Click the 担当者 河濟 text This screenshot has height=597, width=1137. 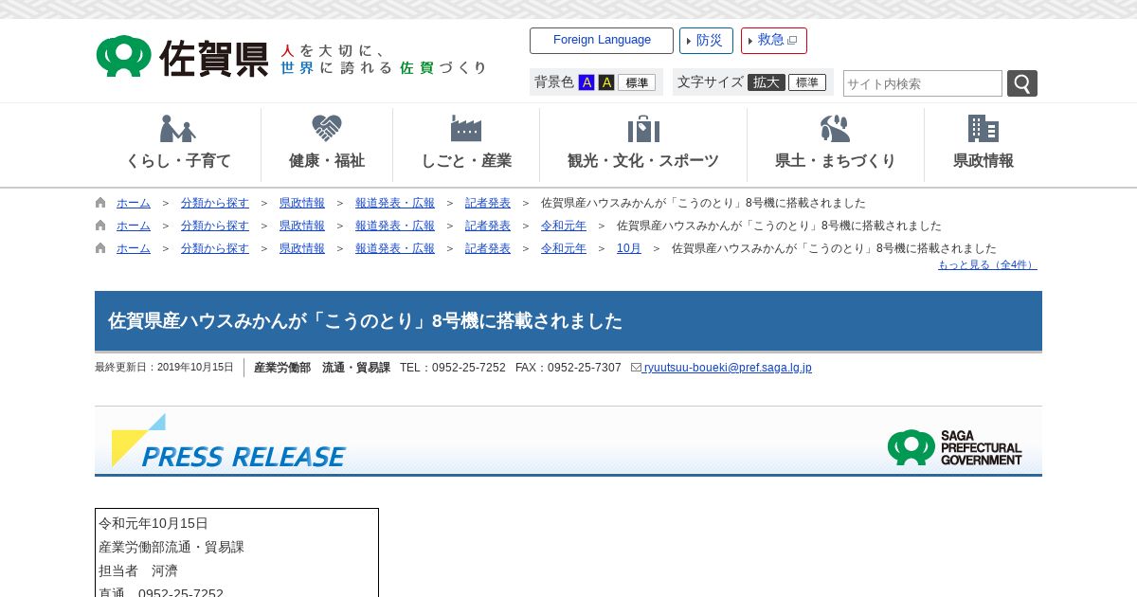pyautogui.click(x=138, y=570)
